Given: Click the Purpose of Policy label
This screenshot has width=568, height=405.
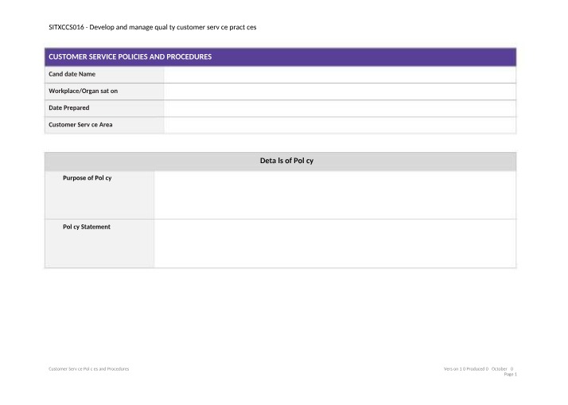Looking at the screenshot, I should (88, 178).
